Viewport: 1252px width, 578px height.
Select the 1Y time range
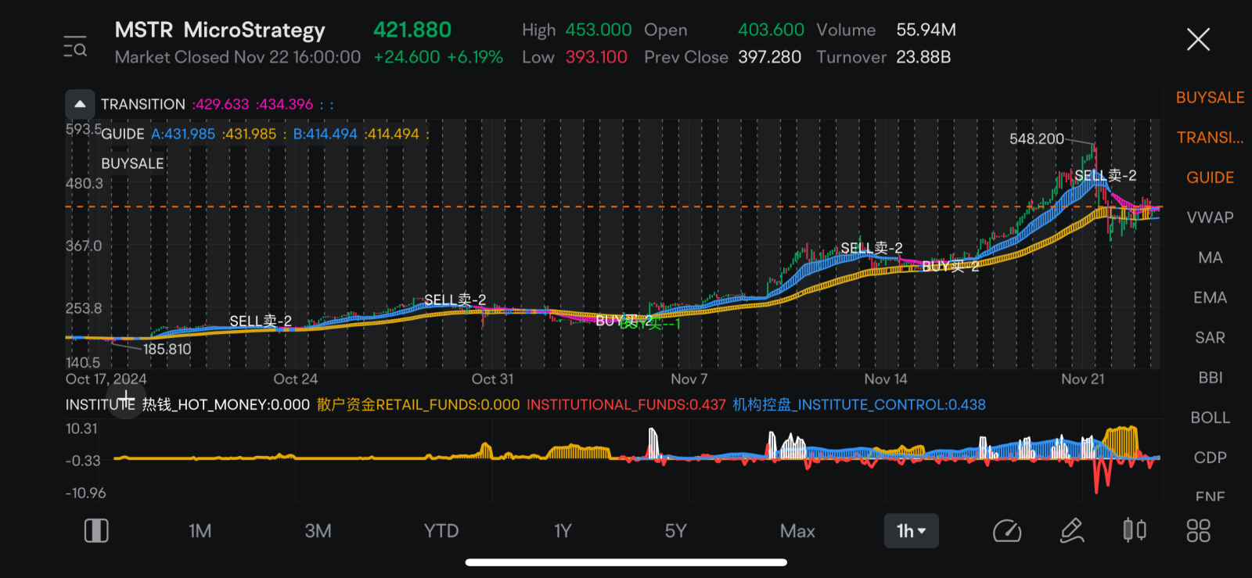click(x=563, y=531)
